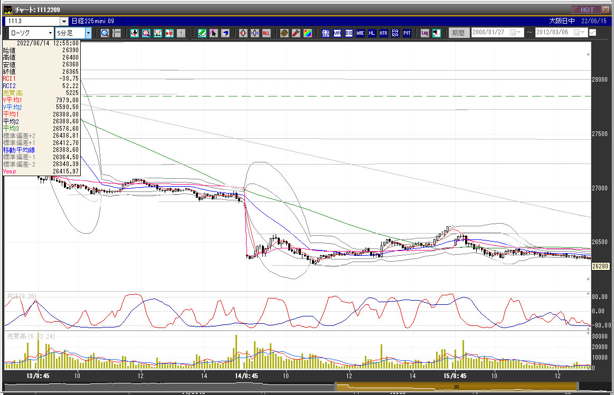Click the 日経225mini 09 instrument name

93,21
